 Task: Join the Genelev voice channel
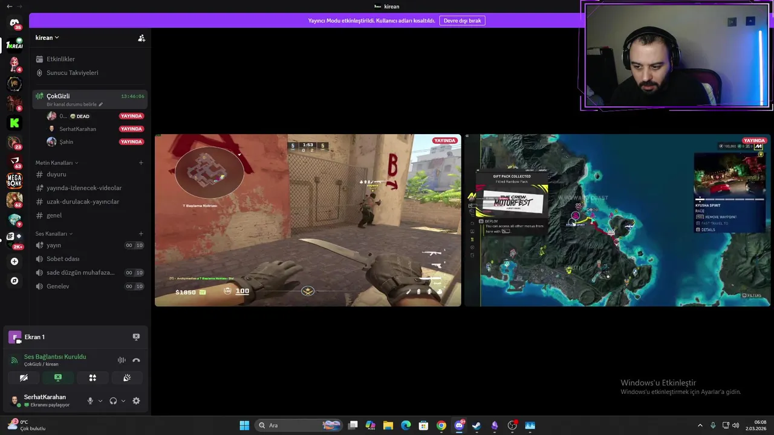89,286
